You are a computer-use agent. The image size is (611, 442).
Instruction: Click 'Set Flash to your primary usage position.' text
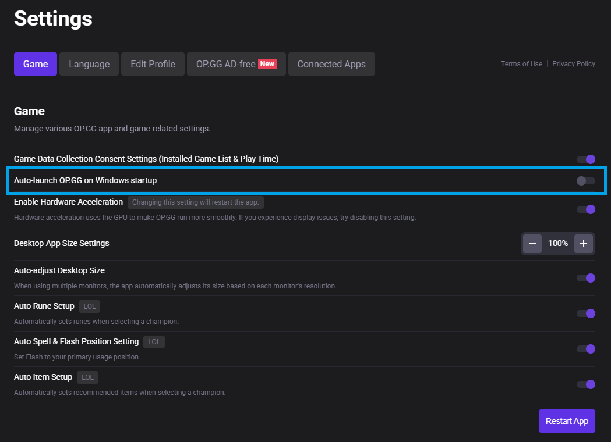coord(77,357)
